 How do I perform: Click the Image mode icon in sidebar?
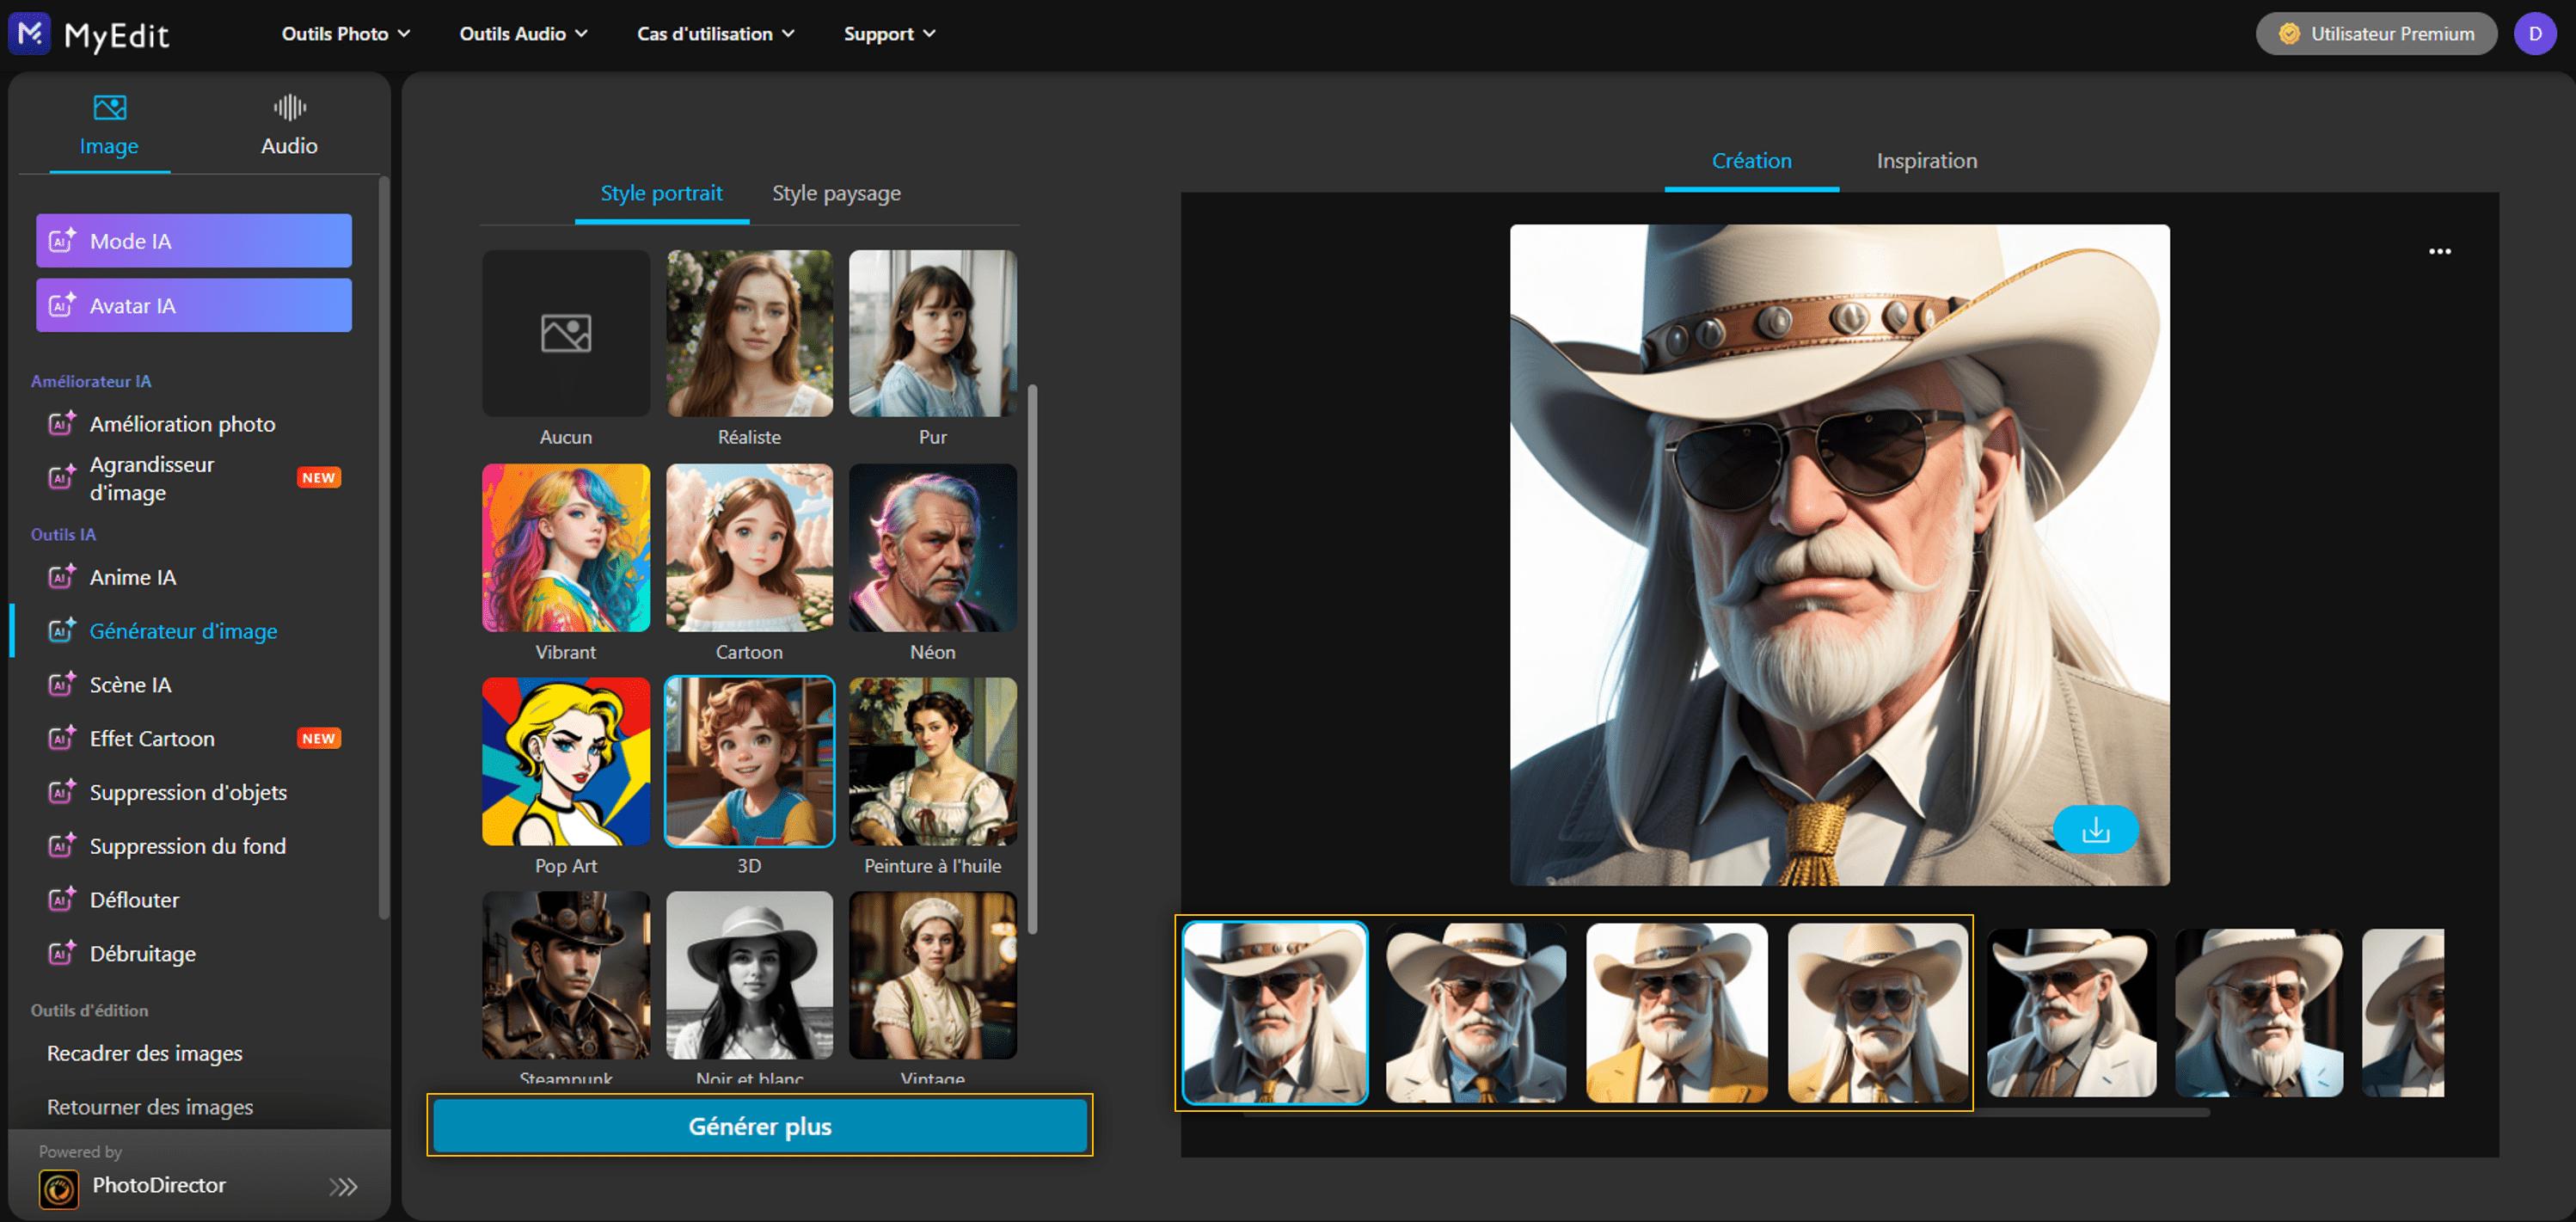(109, 107)
